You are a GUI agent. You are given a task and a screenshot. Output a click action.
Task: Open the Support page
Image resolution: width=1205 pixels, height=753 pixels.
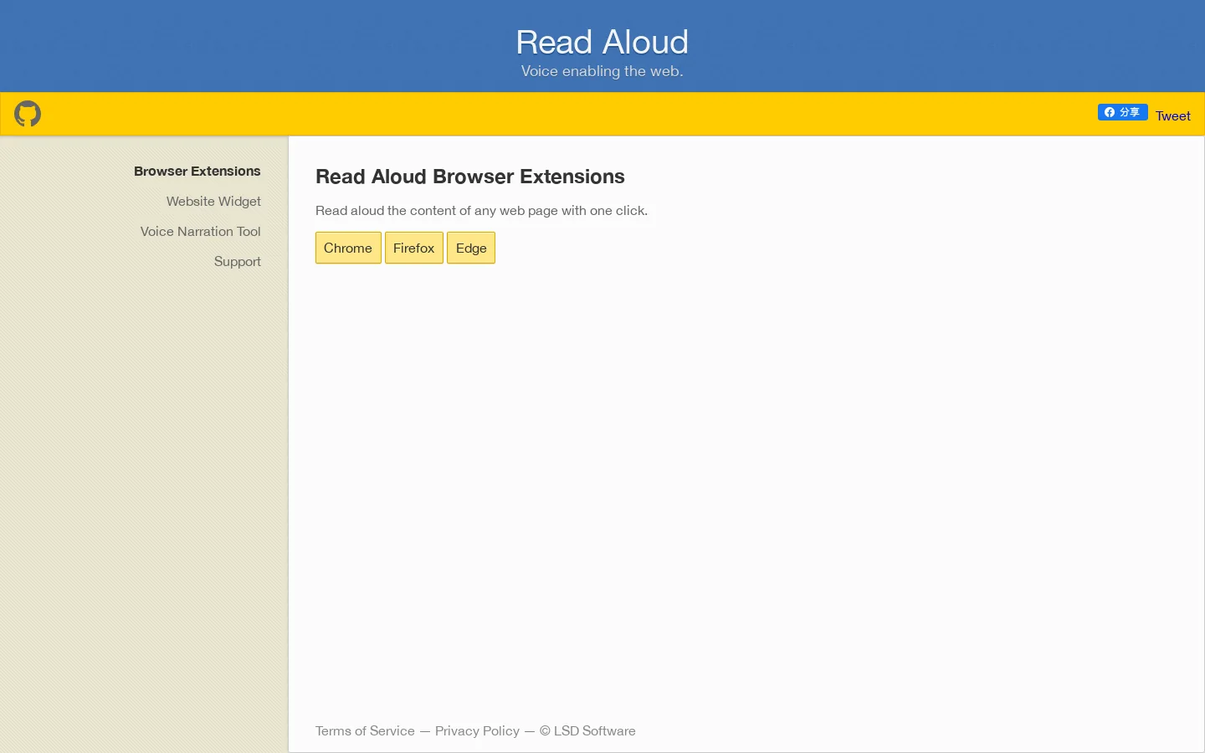coord(237,261)
